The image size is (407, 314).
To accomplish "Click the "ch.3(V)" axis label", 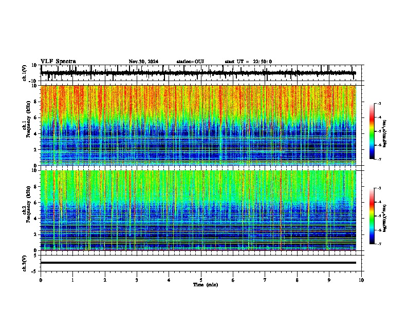I will coord(25,263).
